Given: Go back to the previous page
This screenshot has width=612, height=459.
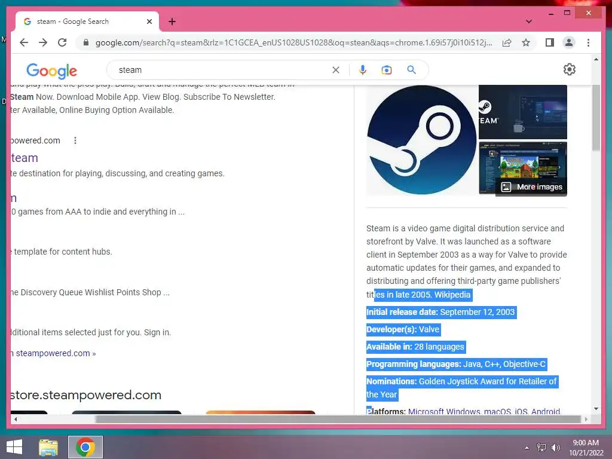Looking at the screenshot, I should (24, 42).
